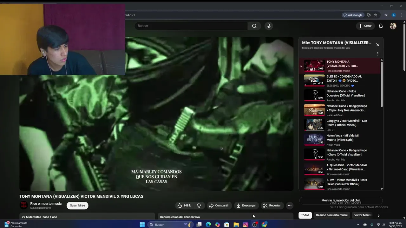Play Hoy Nos Amanecio from the playlist
This screenshot has width=406, height=228.
(339, 110)
